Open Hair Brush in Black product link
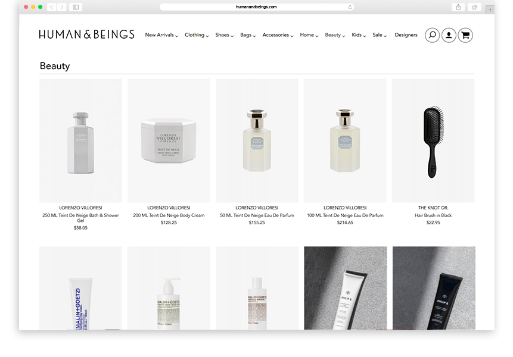This screenshot has width=513, height=357. coord(433,215)
